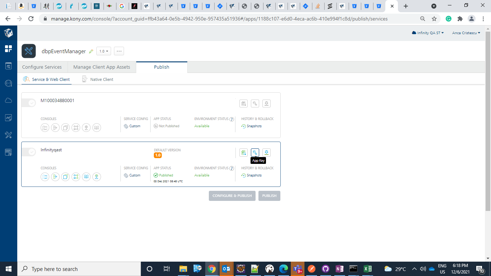Open the Infinity QA ST cloud dropdown
The width and height of the screenshot is (491, 276).
(x=428, y=33)
